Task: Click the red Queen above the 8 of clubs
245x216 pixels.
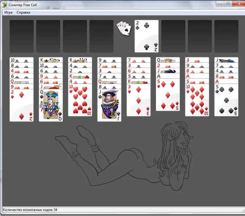Action: pos(109,81)
